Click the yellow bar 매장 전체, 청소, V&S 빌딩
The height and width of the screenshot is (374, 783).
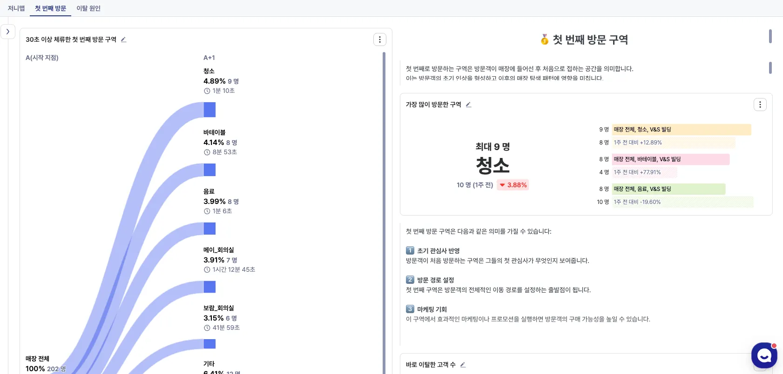682,130
